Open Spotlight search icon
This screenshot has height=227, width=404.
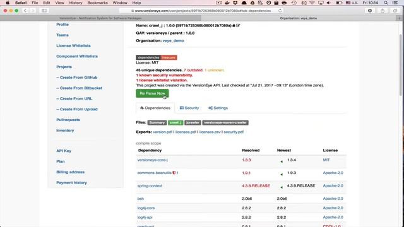pos(386,3)
